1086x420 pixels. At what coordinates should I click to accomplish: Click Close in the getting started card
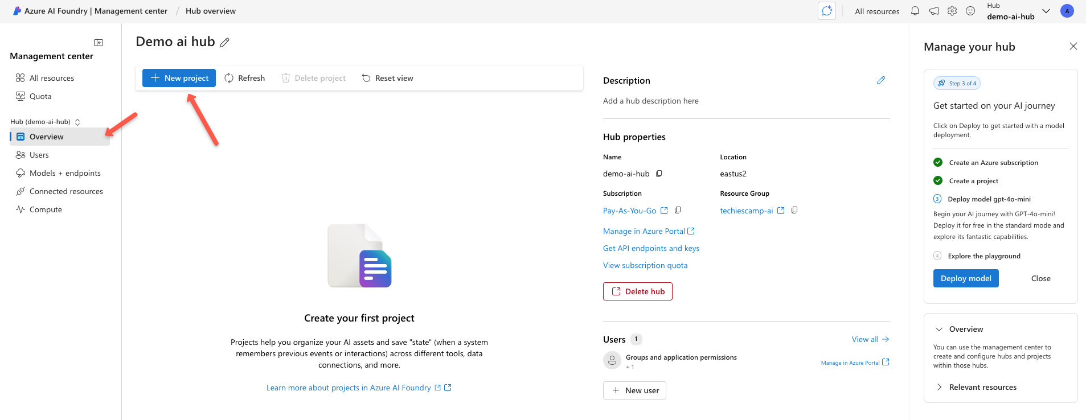[1040, 278]
